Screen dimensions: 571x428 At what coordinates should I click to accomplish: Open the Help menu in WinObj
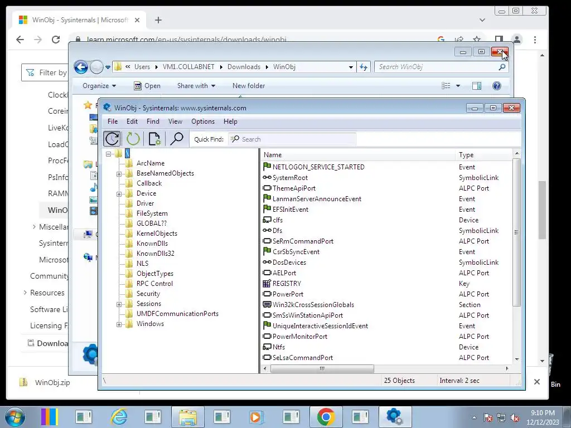click(230, 121)
